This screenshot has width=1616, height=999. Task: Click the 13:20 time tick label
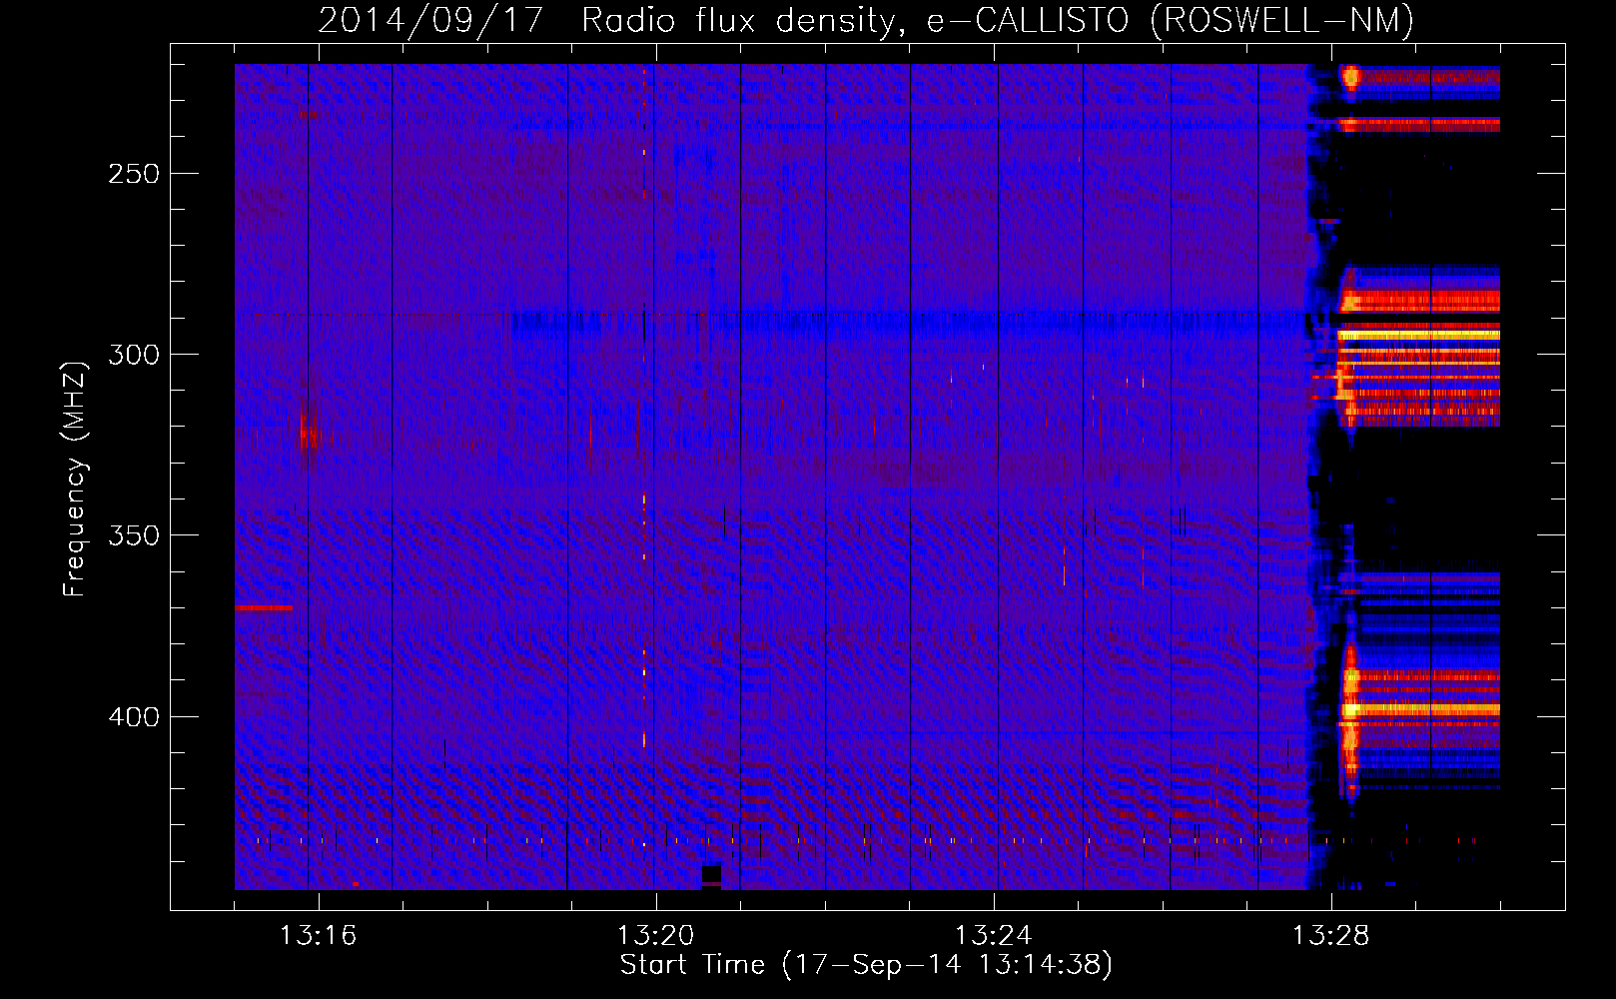point(655,936)
